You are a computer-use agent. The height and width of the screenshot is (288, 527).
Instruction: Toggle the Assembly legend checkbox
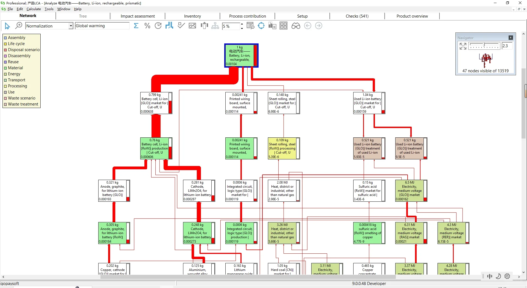pos(5,38)
